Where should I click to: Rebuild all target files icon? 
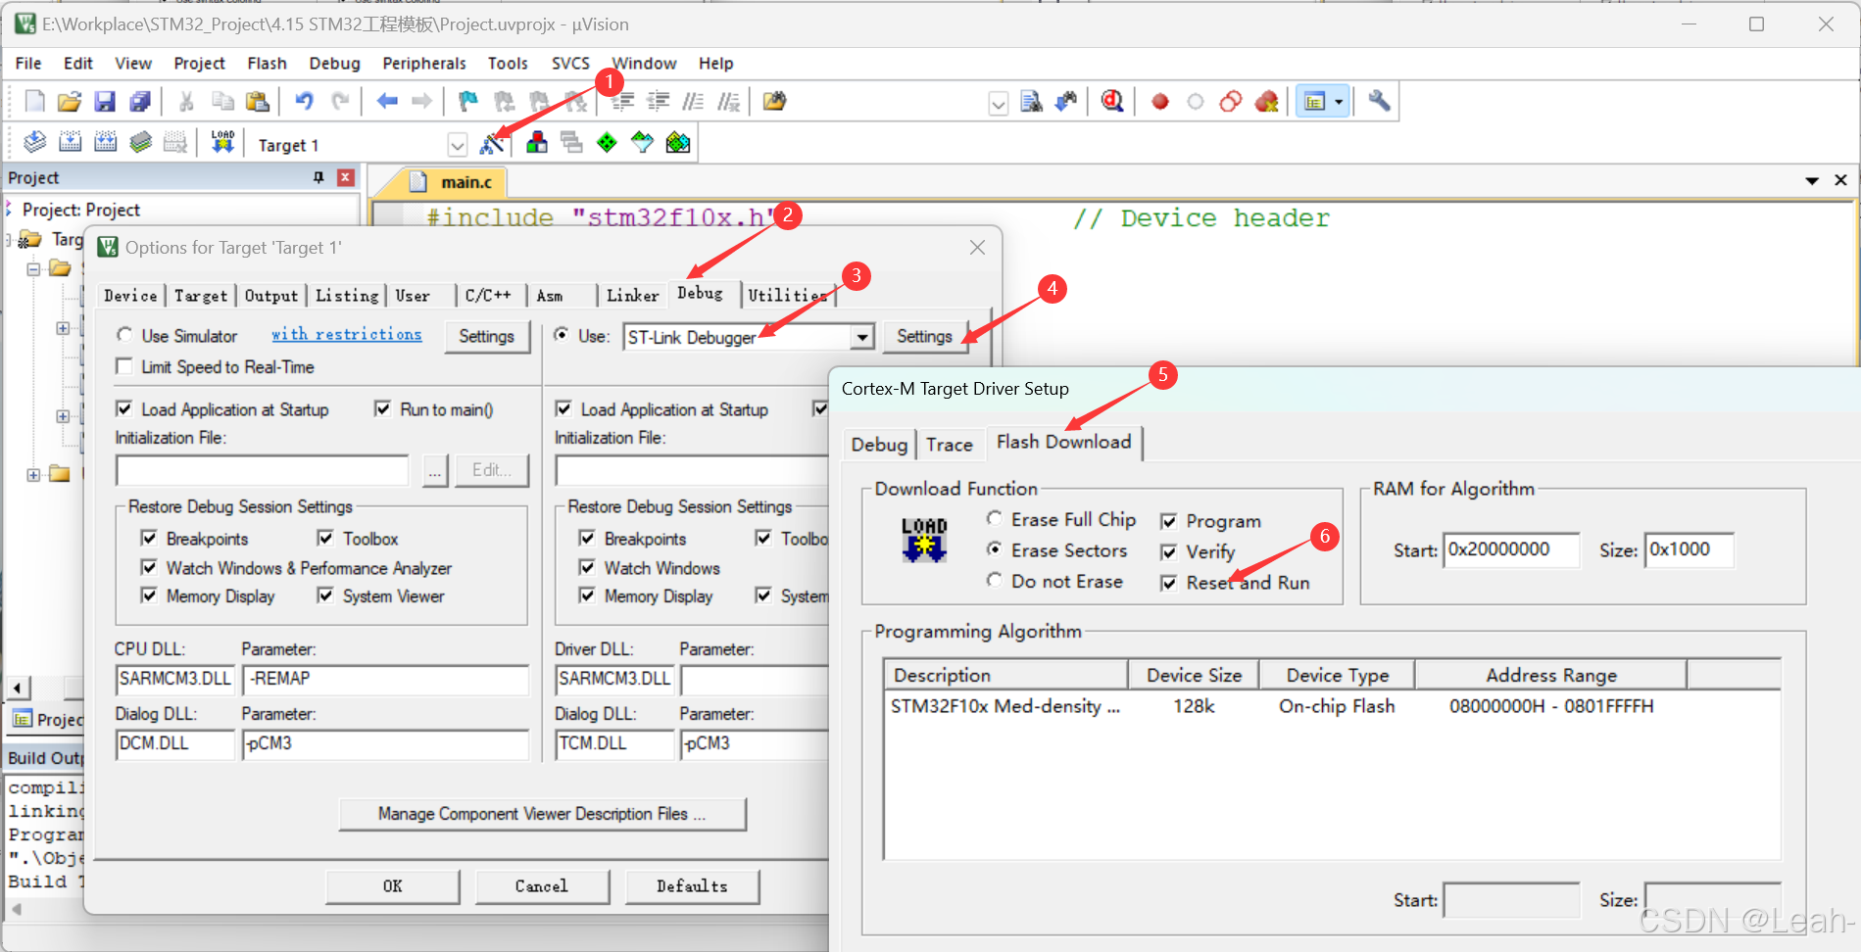105,143
